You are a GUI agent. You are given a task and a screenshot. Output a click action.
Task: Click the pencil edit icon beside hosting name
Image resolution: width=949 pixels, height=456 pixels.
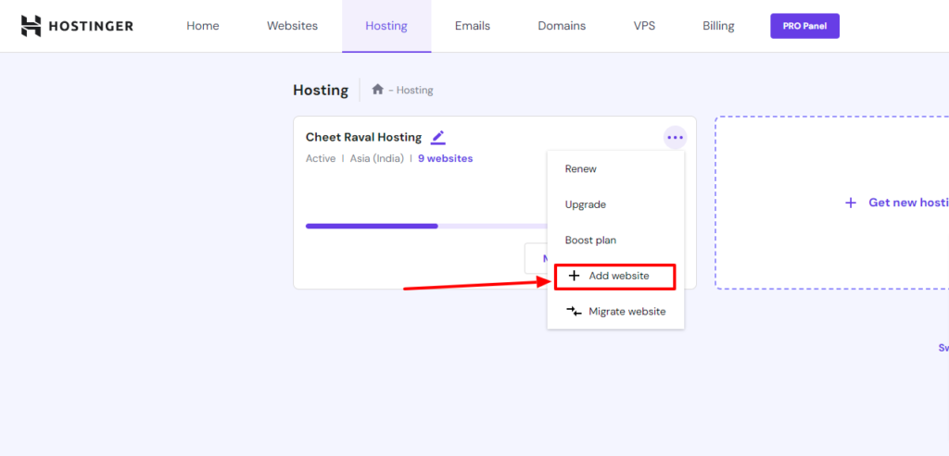(x=438, y=138)
